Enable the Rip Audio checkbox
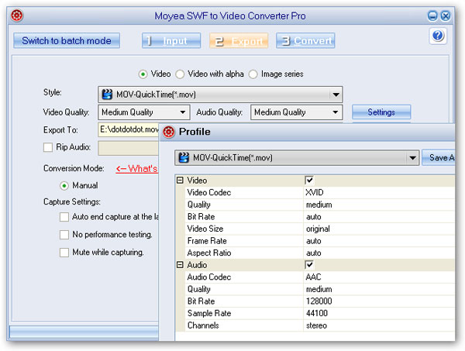 [48, 147]
